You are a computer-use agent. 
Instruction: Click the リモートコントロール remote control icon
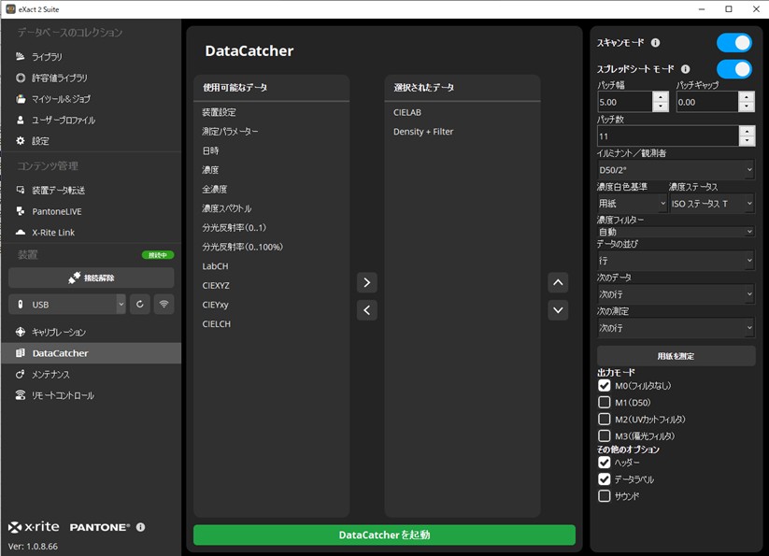point(21,395)
